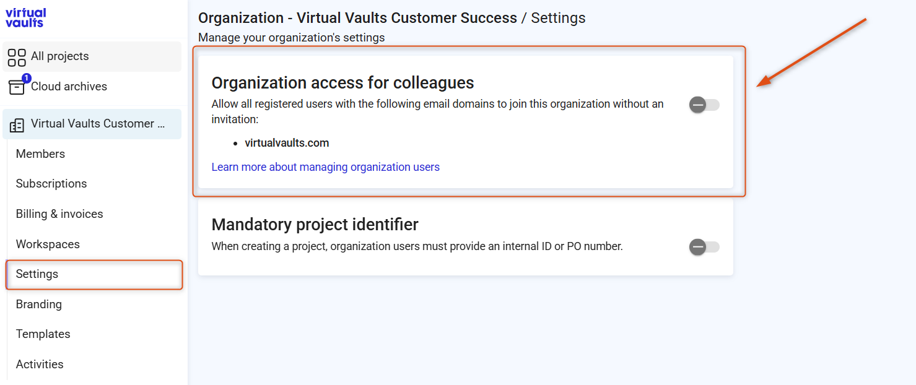This screenshot has height=385, width=916.
Task: Open All projects
Action: [92, 56]
